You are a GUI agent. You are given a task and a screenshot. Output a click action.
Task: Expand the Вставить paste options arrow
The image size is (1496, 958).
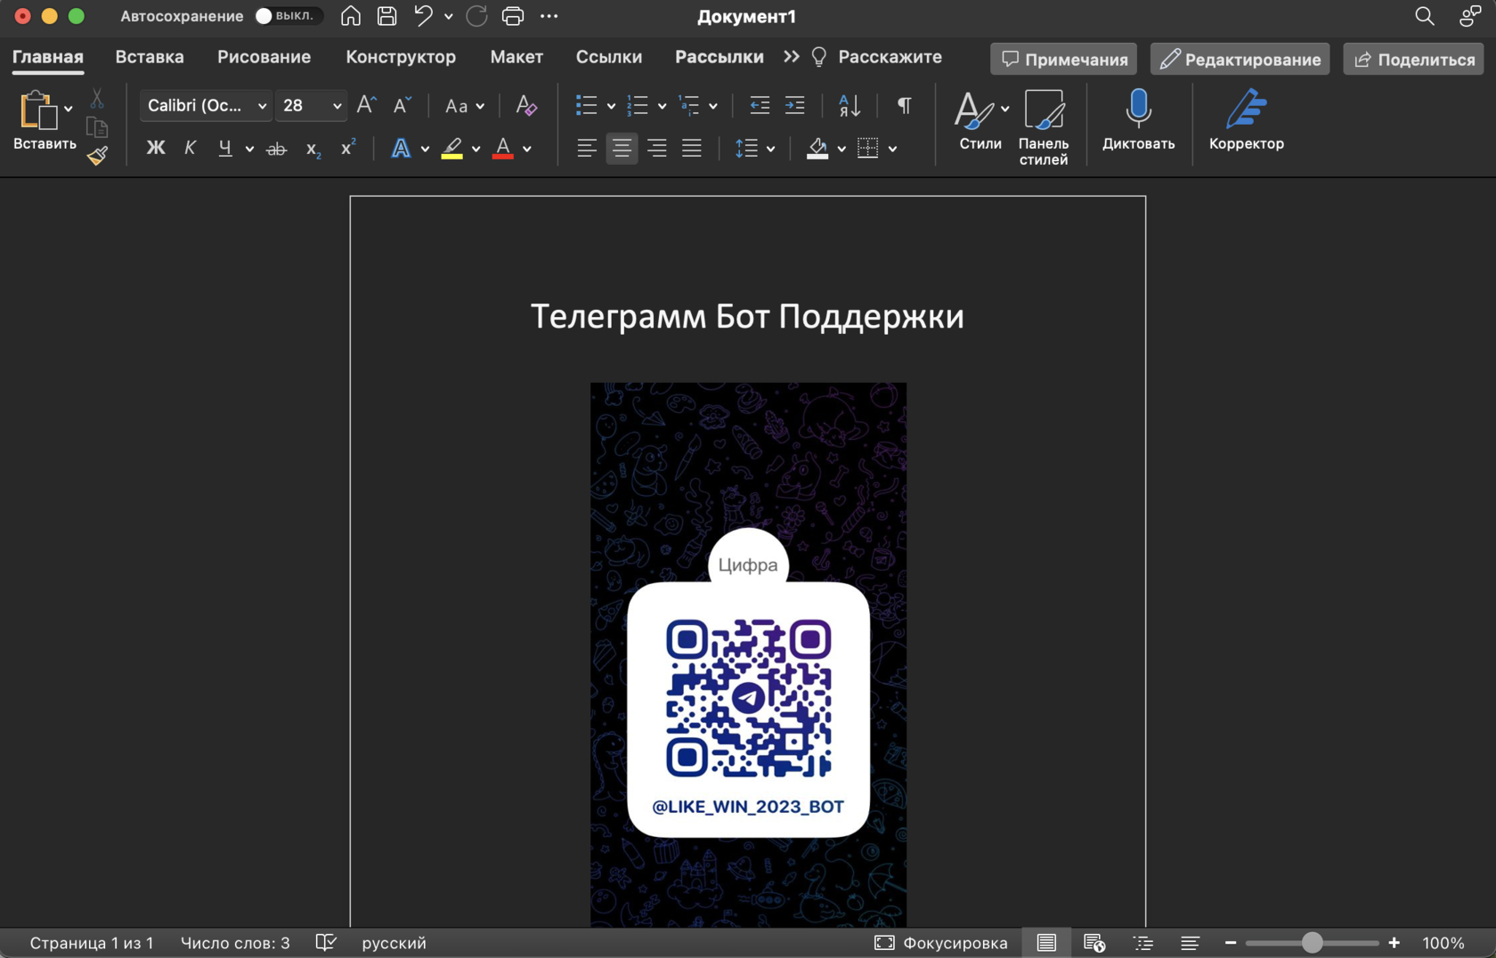(x=68, y=110)
